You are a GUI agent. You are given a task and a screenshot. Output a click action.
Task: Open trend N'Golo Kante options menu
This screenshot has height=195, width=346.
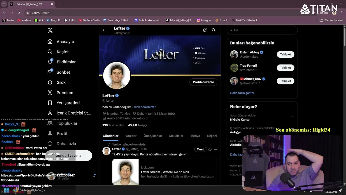pyautogui.click(x=292, y=116)
